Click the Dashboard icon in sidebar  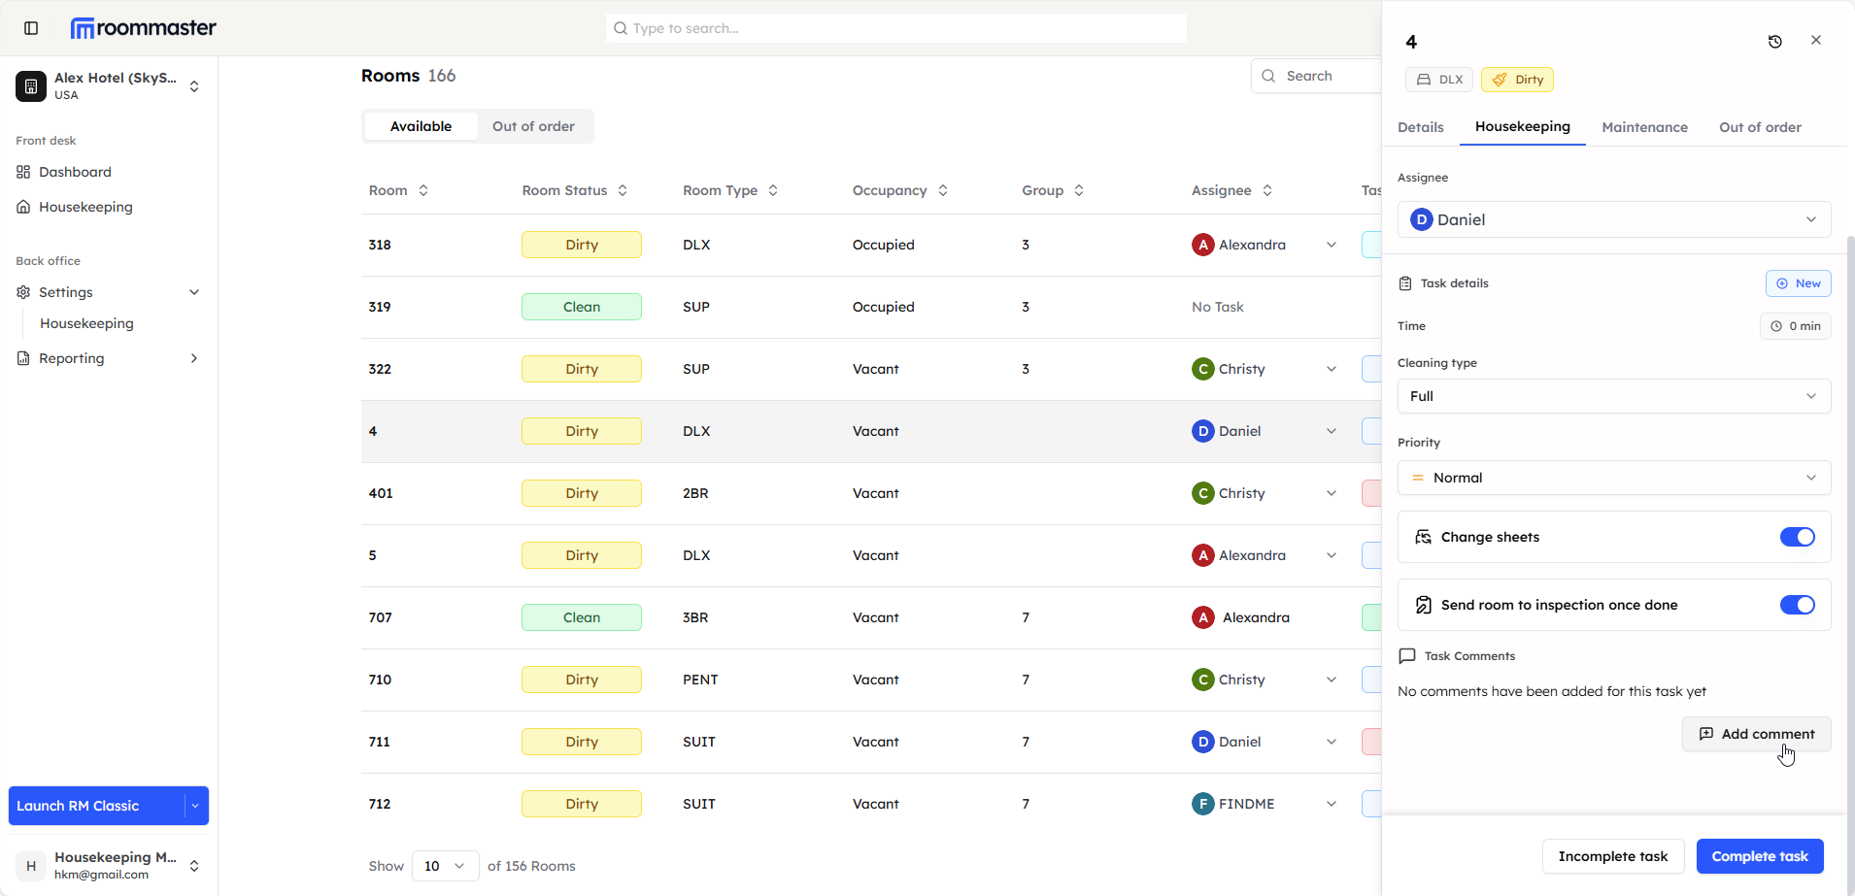coord(23,172)
